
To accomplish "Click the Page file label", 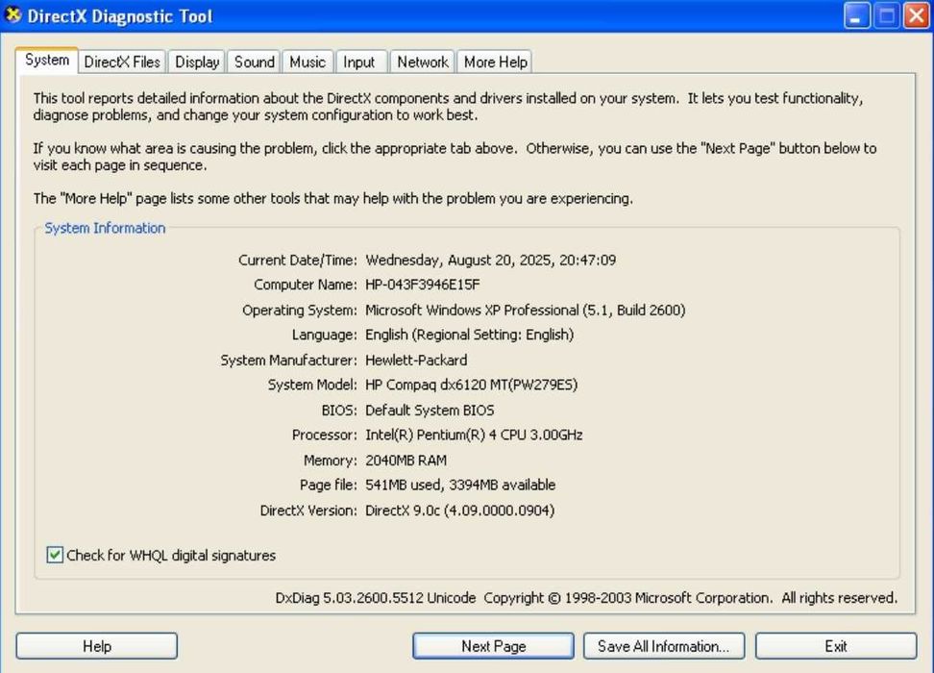I will [x=329, y=486].
